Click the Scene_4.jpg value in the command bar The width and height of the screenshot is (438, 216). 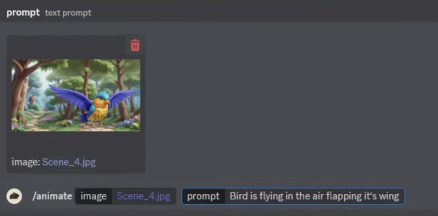click(x=143, y=196)
